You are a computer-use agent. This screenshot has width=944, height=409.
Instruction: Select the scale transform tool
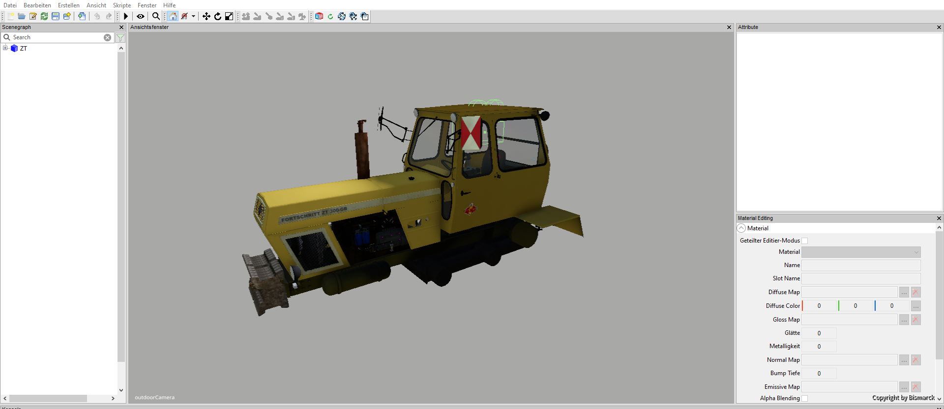(229, 16)
